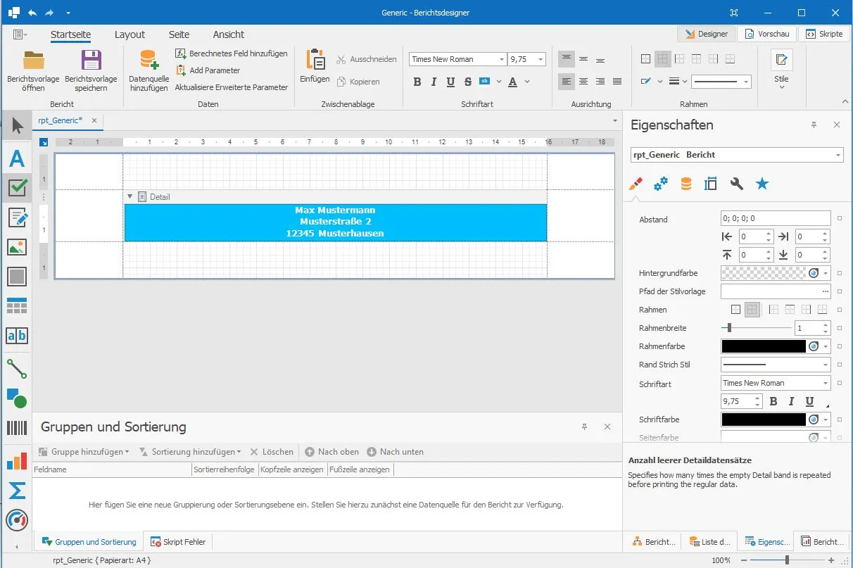Viewport: 853px width, 568px height.
Task: Select the Barcode tool in toolbox
Action: point(17,428)
